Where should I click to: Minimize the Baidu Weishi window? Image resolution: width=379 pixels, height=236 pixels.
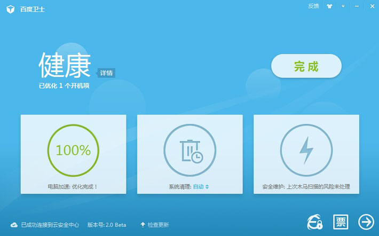click(357, 6)
